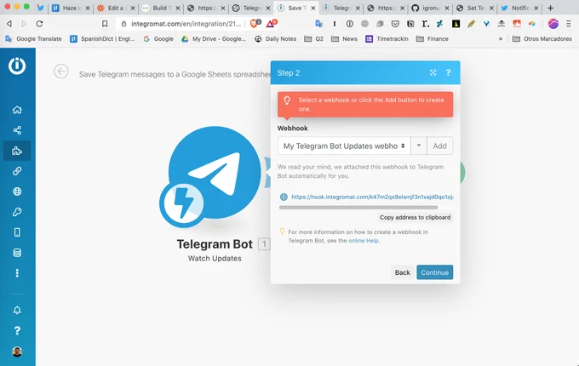Image resolution: width=579 pixels, height=366 pixels.
Task: Click the module number 1 badge
Action: pyautogui.click(x=264, y=244)
